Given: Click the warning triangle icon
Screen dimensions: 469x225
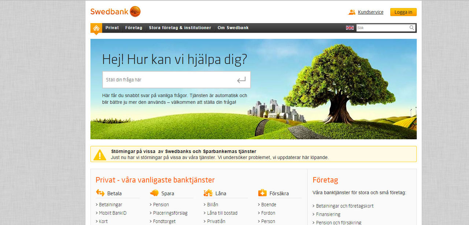Looking at the screenshot, I should click(x=100, y=154).
